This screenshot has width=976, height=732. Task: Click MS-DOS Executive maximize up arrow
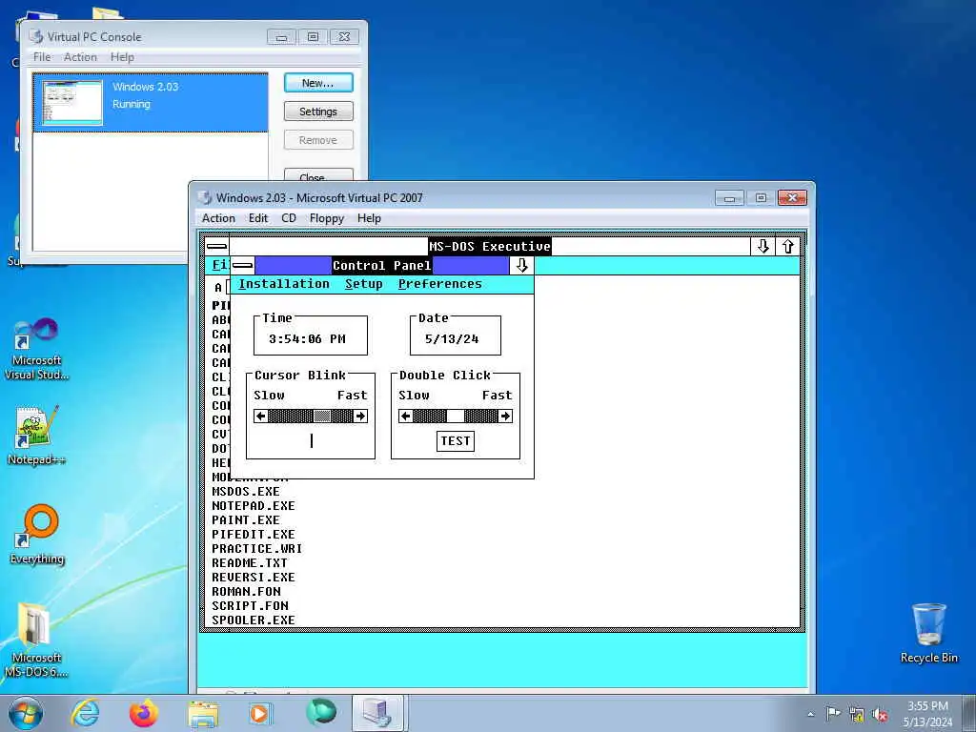tap(787, 247)
